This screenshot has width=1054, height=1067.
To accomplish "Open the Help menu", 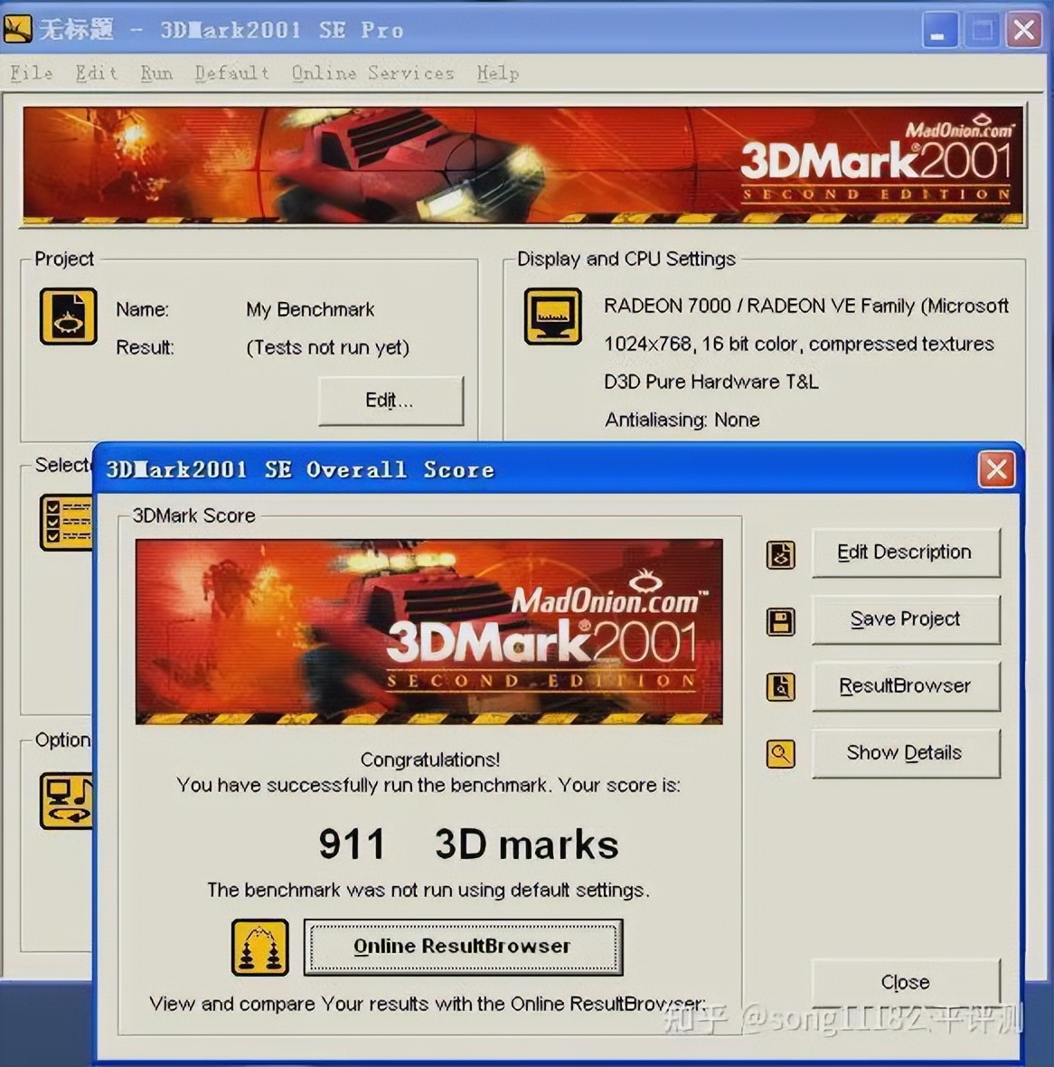I will 497,73.
